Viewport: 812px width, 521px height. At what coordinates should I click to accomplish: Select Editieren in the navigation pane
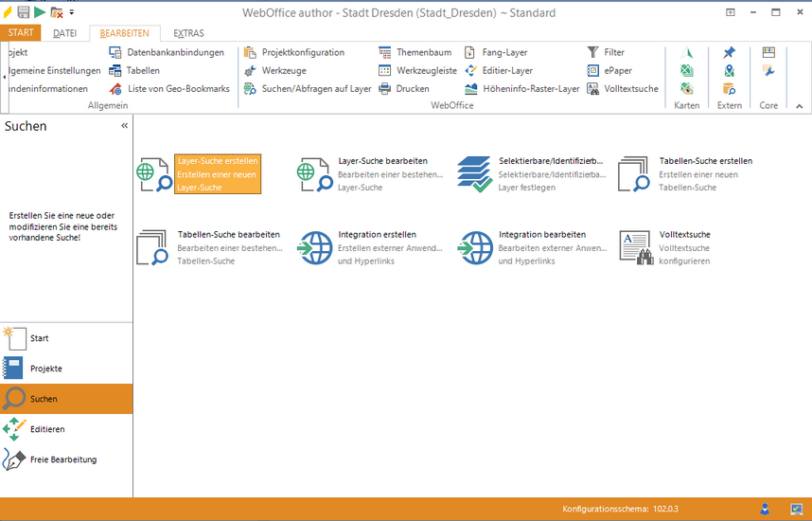(47, 429)
